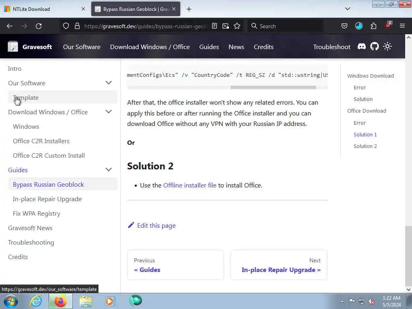The width and height of the screenshot is (412, 309).
Task: Open the Firefox hamburger menu
Action: (402, 26)
